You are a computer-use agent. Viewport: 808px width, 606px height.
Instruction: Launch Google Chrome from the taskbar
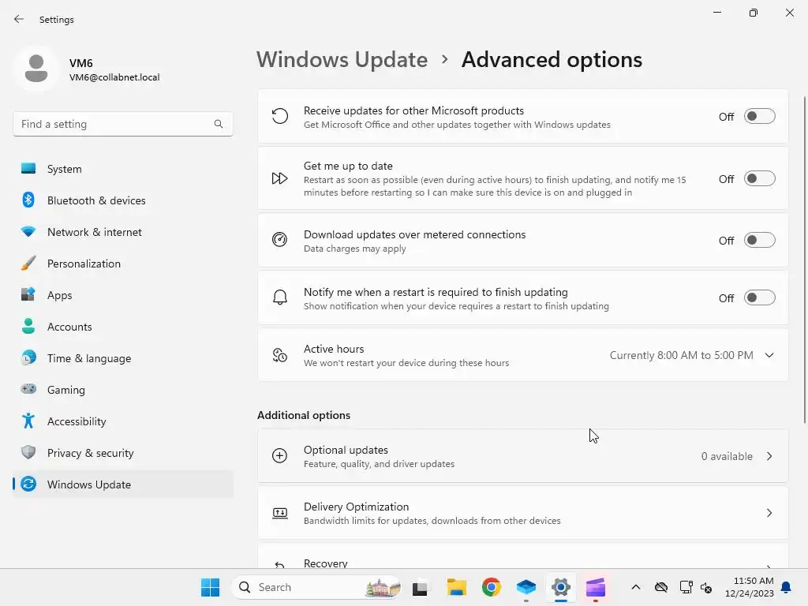click(492, 587)
